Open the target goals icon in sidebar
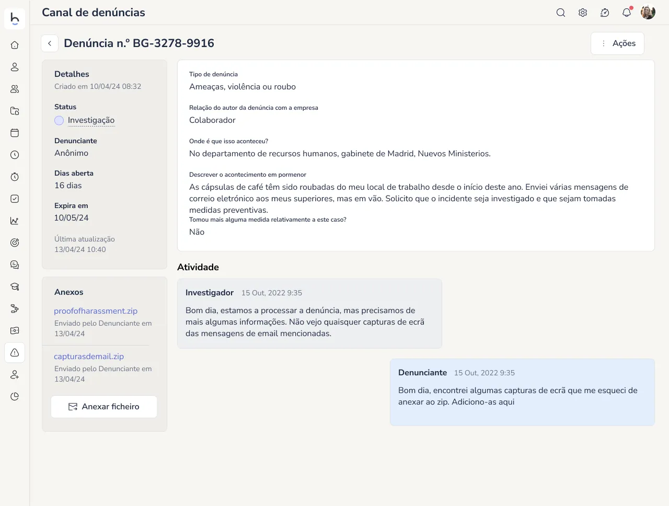Viewport: 669px width, 506px height. tap(15, 243)
